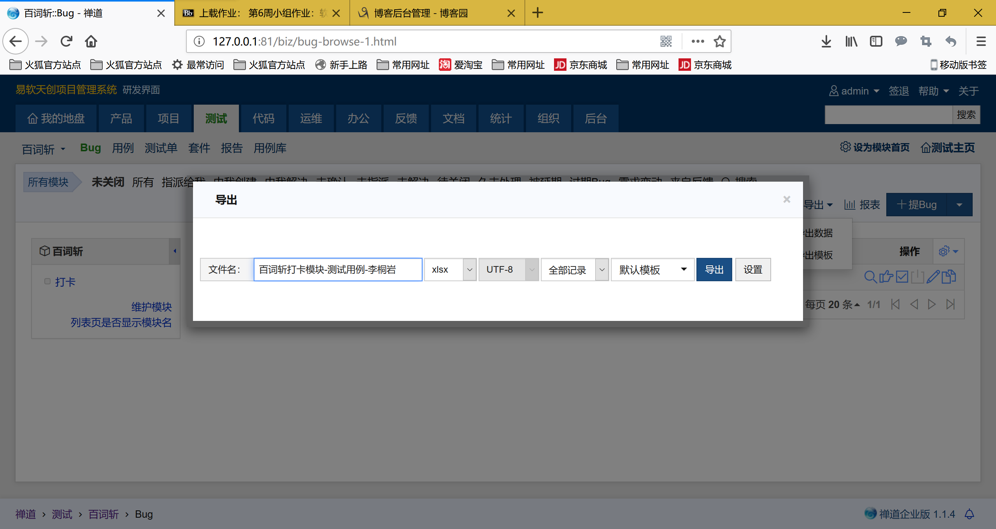Open the xlsx file format dropdown
Screen dimensions: 996x529
(x=450, y=270)
